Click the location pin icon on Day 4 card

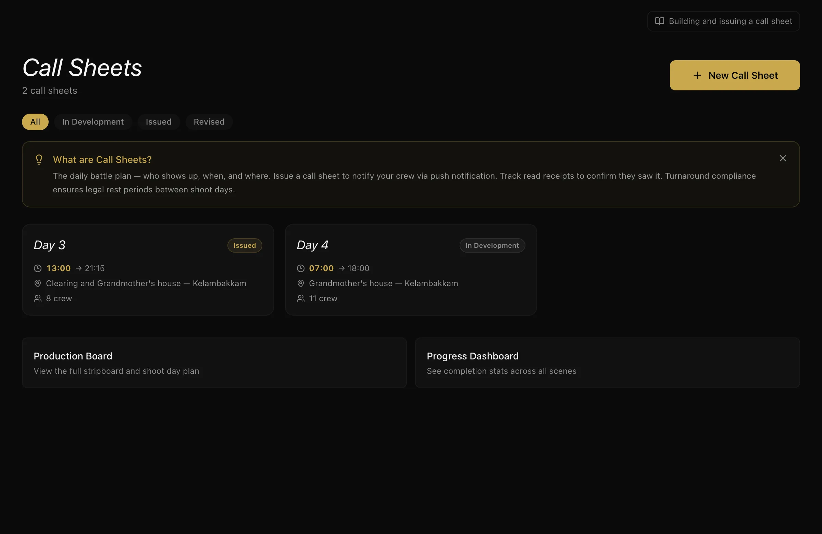tap(300, 283)
